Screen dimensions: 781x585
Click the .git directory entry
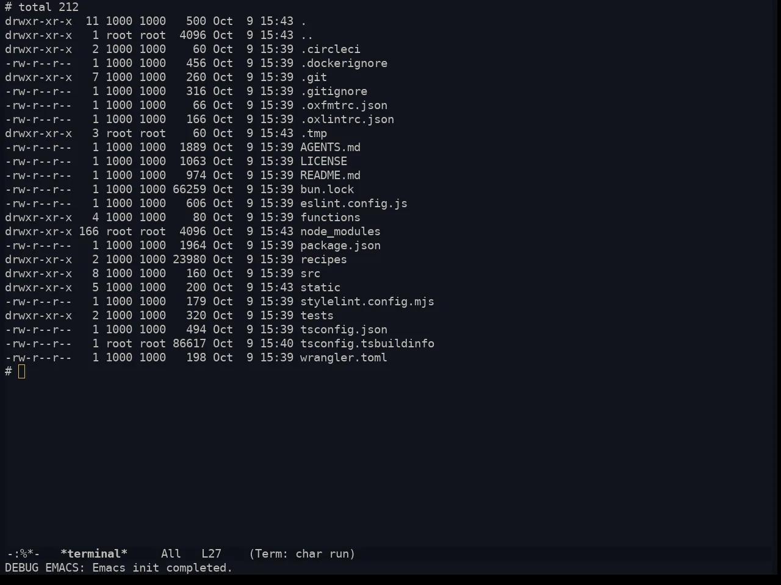[x=314, y=77]
